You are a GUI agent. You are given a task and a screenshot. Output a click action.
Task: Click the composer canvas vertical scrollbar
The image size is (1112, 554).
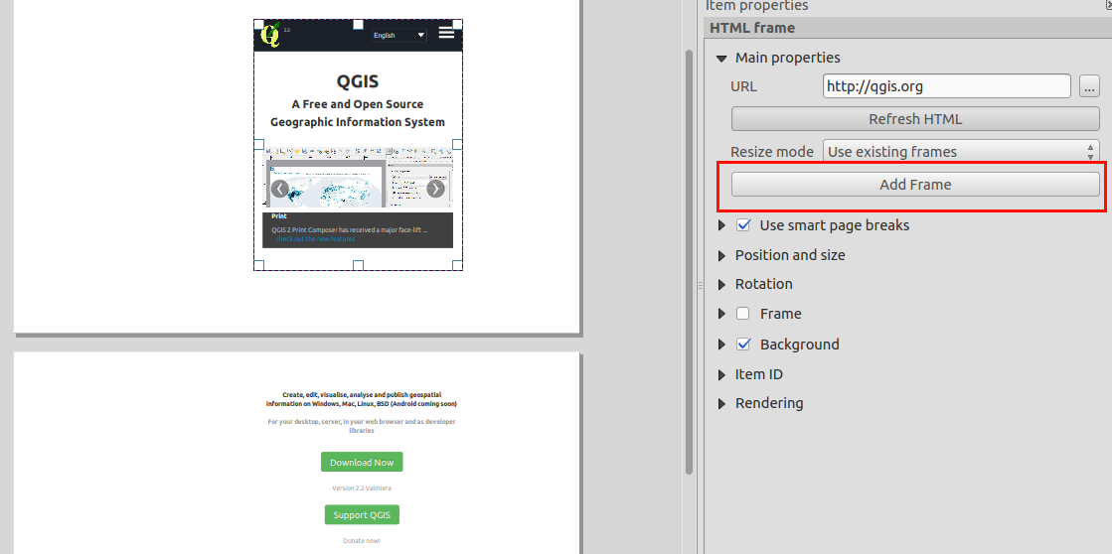[688, 258]
